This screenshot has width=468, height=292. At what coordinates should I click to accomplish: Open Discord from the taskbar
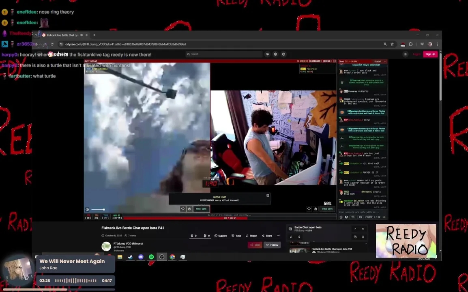pos(141,257)
